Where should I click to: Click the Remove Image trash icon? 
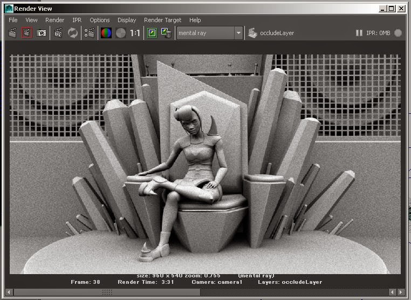[166, 33]
